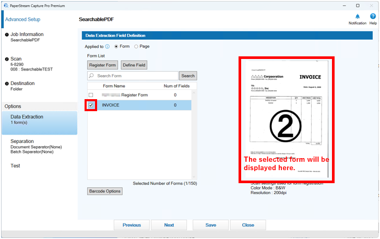Click the Form Name column header
This screenshot has width=380, height=239.
114,86
